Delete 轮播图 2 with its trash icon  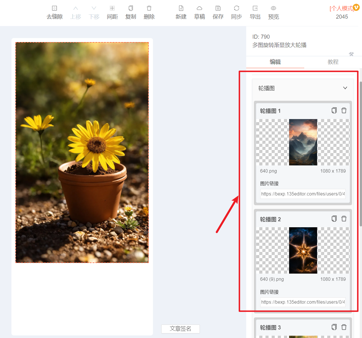click(x=344, y=219)
